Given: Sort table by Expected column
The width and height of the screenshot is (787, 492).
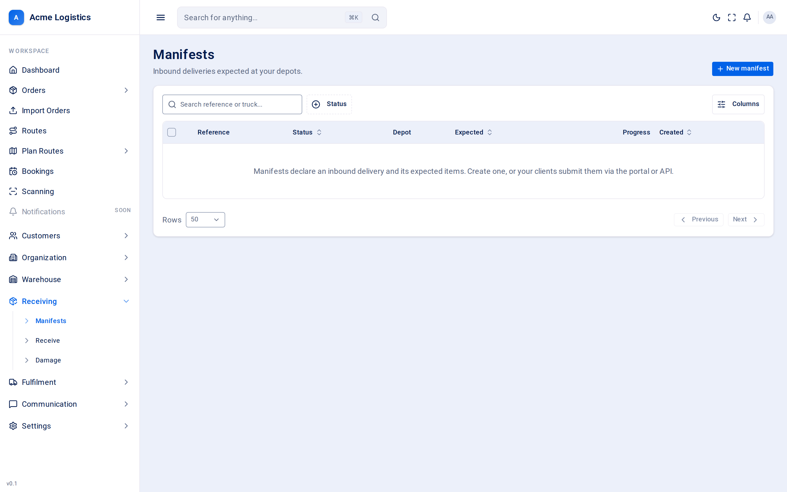Looking at the screenshot, I should pos(474,133).
